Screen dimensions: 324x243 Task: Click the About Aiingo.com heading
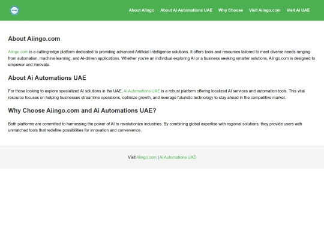[34, 38]
